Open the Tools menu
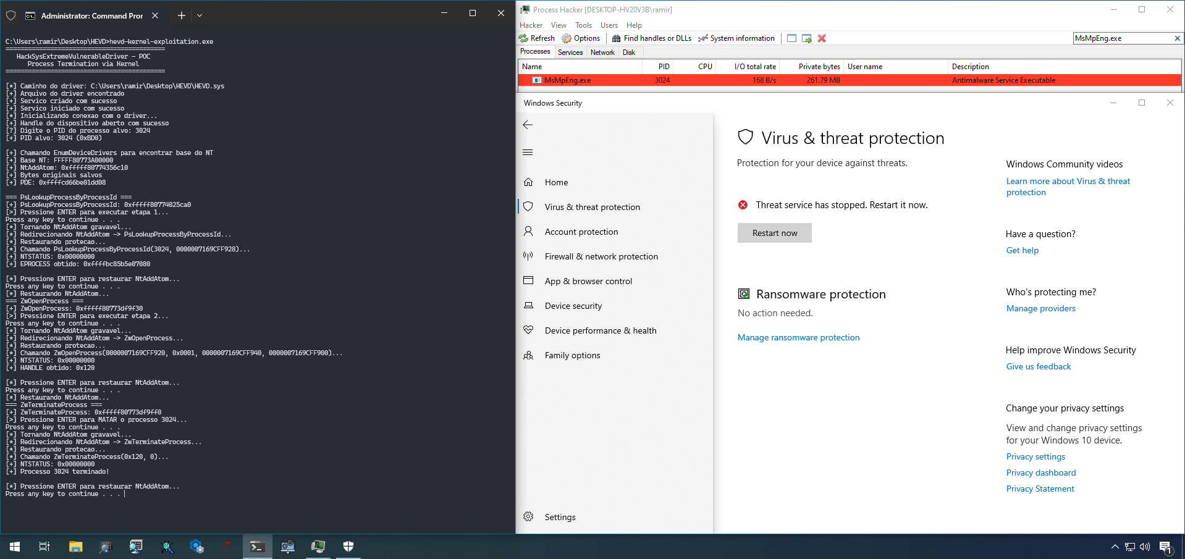The image size is (1185, 559). 583,25
